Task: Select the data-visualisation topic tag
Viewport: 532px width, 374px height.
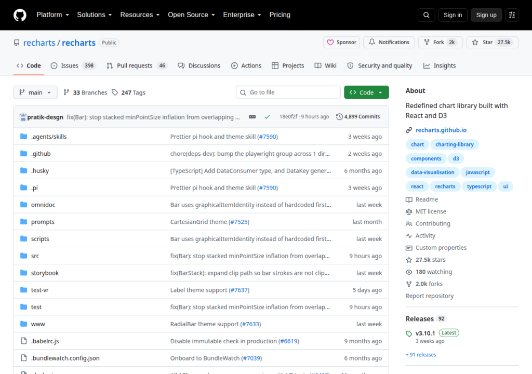Action: 432,172
